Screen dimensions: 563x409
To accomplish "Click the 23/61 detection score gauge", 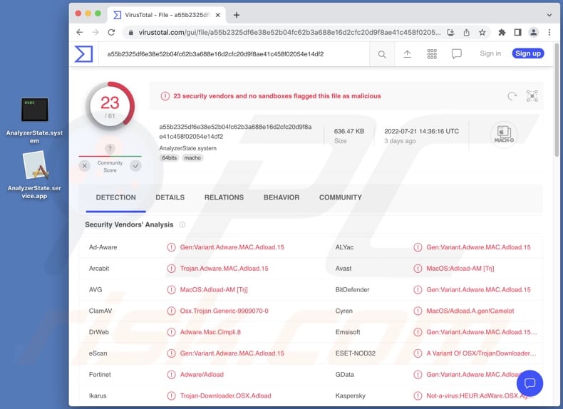I will coord(110,107).
